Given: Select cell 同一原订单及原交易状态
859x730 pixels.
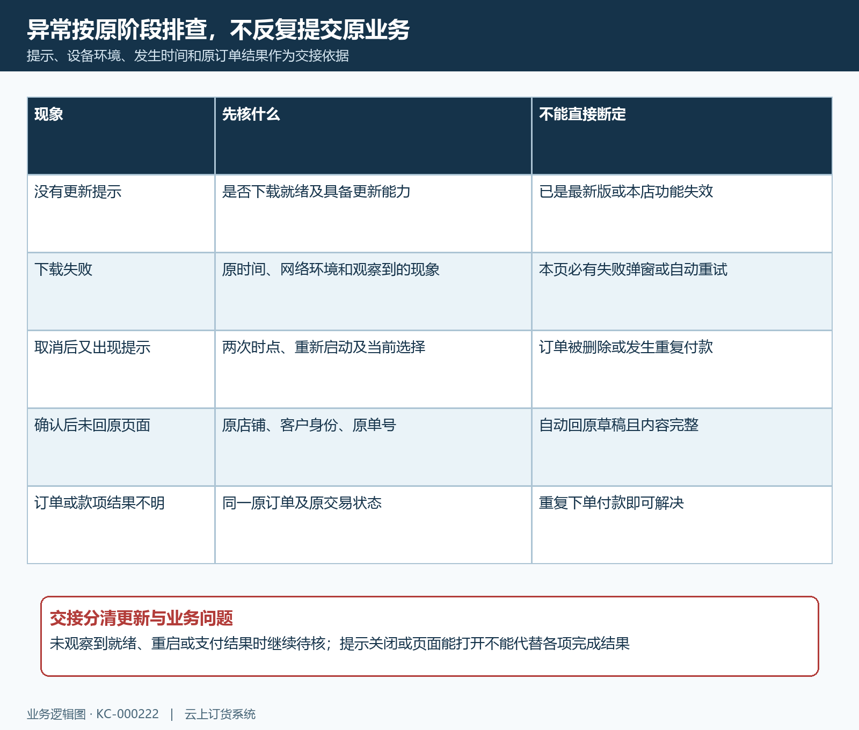Looking at the screenshot, I should coord(373,525).
